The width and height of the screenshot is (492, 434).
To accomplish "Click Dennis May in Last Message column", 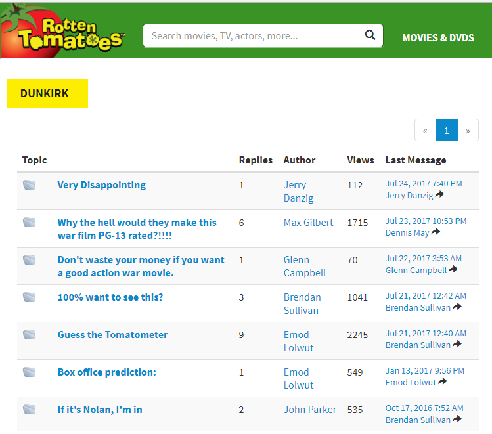I will point(407,232).
